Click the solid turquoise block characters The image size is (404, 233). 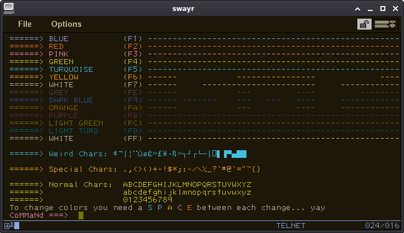click(235, 154)
